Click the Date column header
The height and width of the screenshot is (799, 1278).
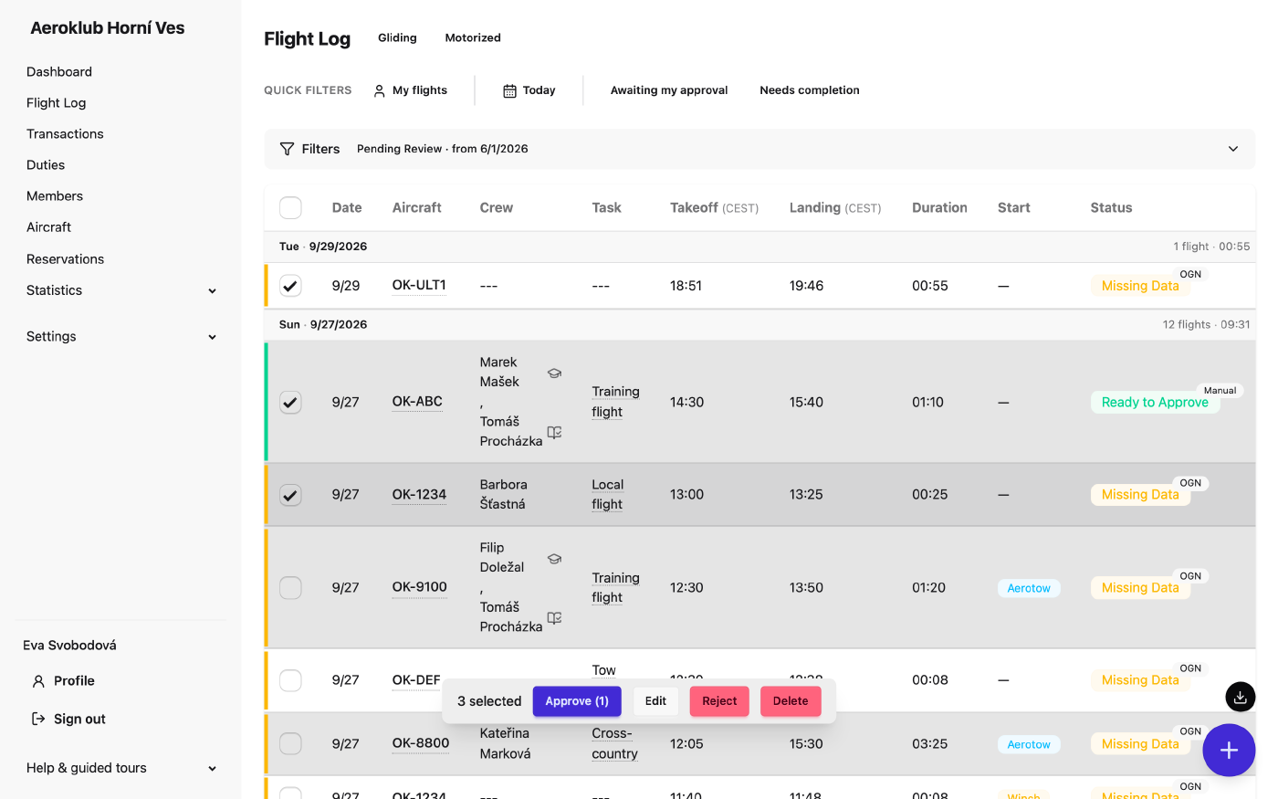[x=347, y=208]
